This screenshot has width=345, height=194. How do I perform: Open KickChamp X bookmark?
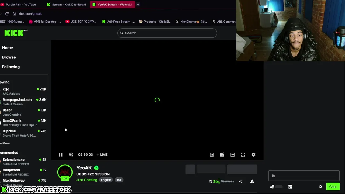pyautogui.click(x=191, y=22)
